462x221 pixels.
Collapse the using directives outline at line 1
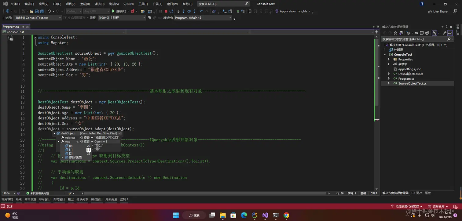pyautogui.click(x=35, y=37)
